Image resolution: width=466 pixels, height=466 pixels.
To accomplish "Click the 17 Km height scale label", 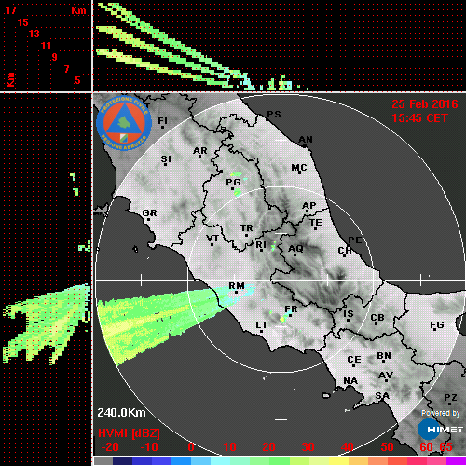I will 10,10.
